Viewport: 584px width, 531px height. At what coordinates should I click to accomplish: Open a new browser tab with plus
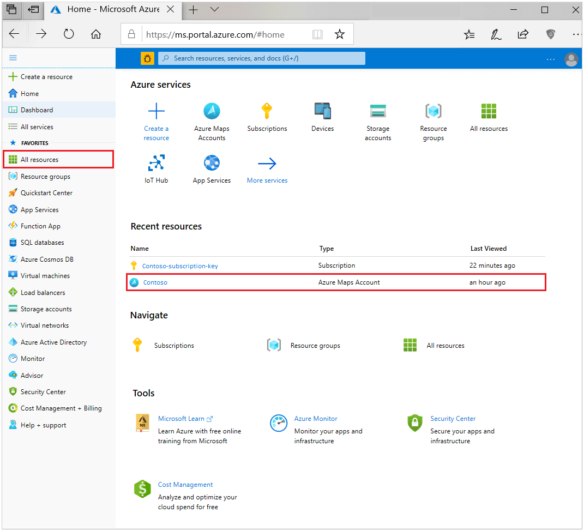tap(193, 10)
